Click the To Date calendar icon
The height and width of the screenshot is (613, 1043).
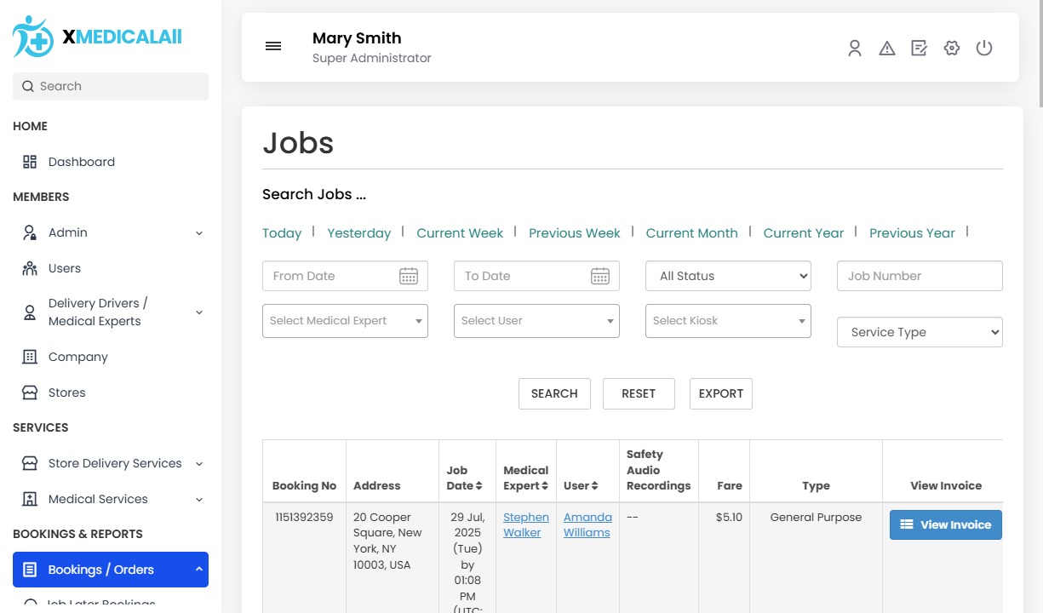point(600,276)
